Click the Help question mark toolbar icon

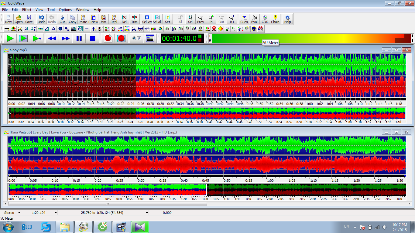coord(287,19)
